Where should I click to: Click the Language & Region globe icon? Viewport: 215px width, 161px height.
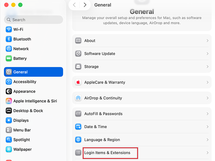pyautogui.click(x=78, y=140)
